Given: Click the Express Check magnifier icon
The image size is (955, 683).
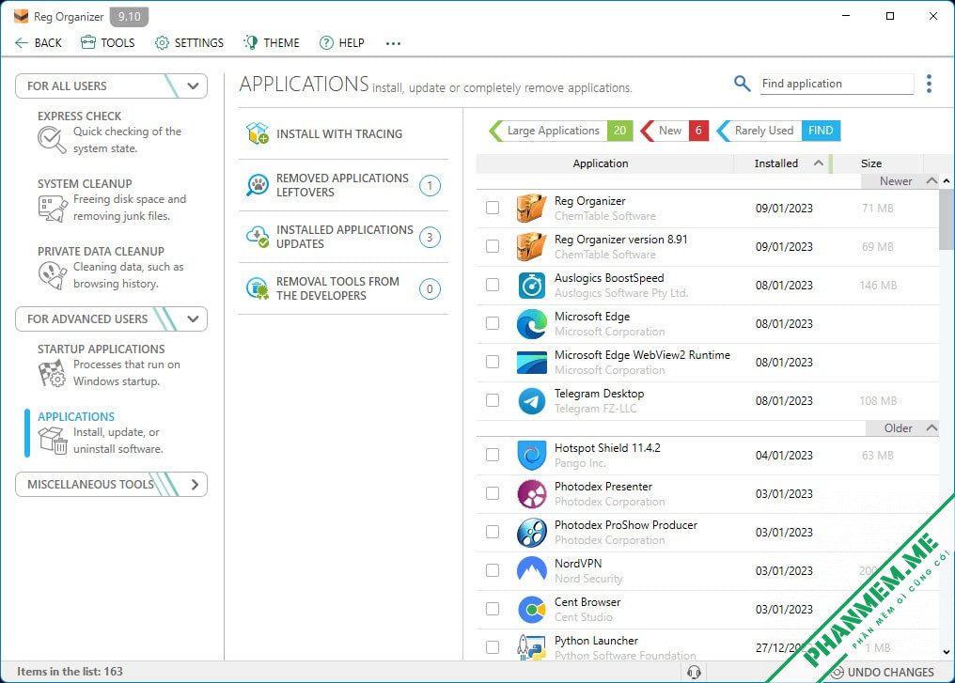Looking at the screenshot, I should pos(51,140).
